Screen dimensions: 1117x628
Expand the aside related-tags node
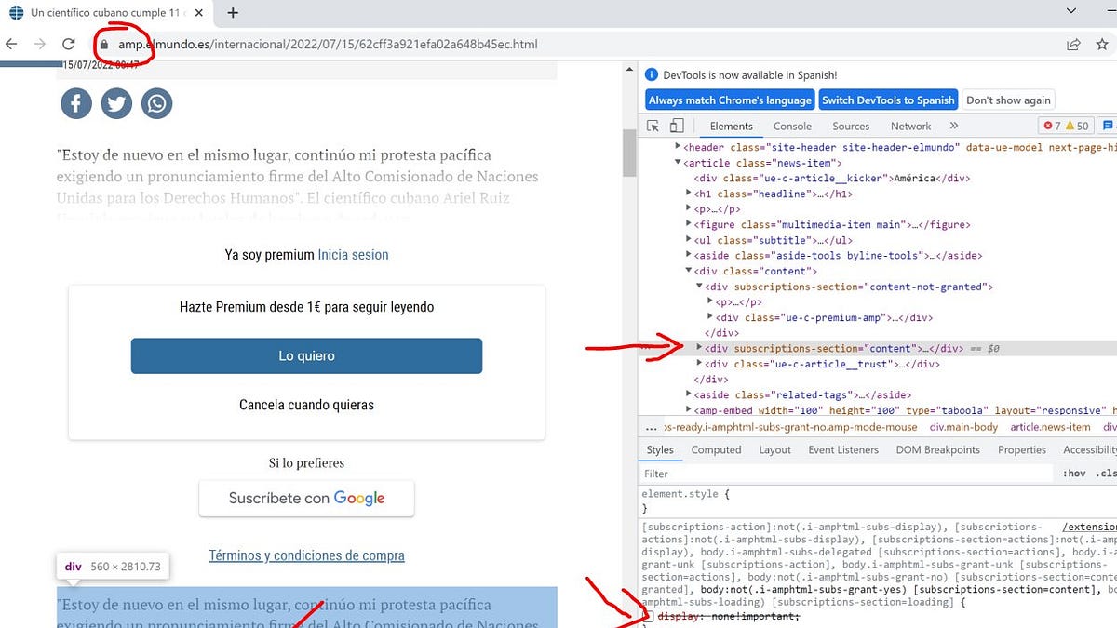coord(689,394)
